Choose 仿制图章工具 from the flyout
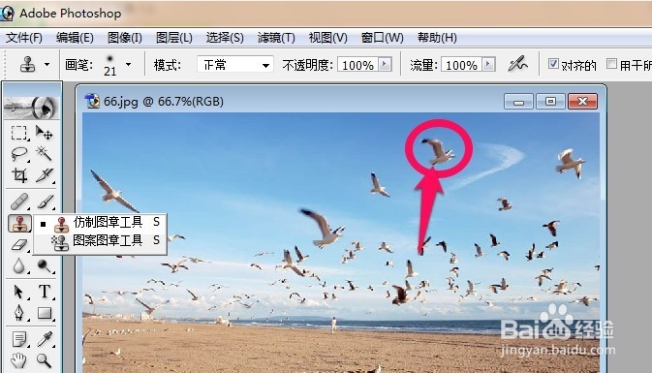The height and width of the screenshot is (373, 652). 100,223
